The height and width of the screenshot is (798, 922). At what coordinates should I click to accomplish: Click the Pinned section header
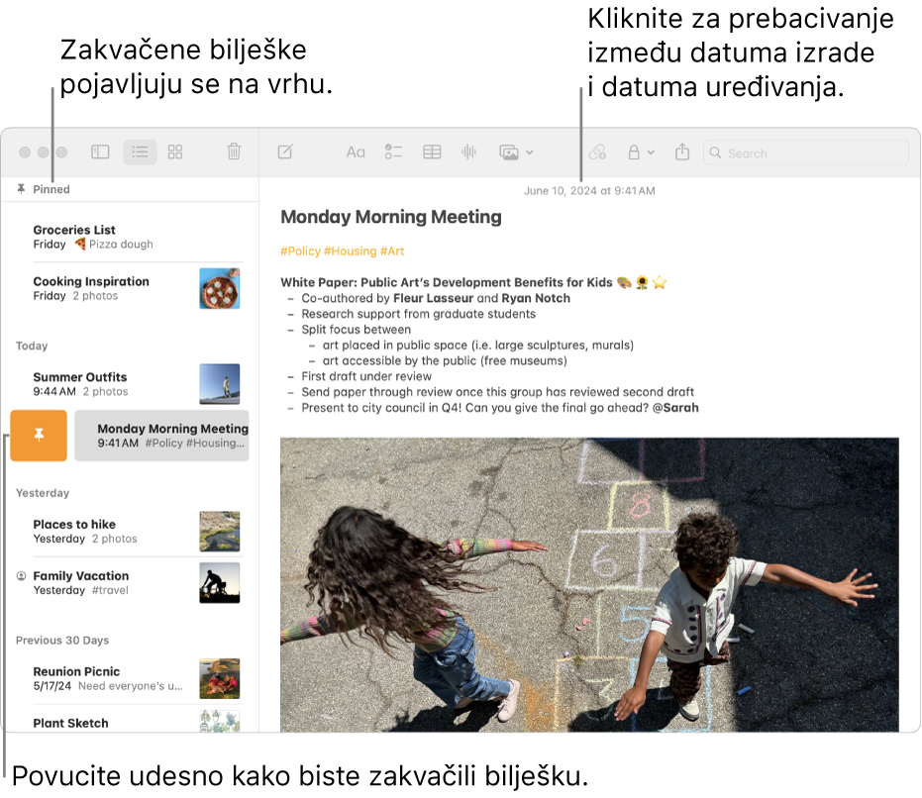[51, 189]
